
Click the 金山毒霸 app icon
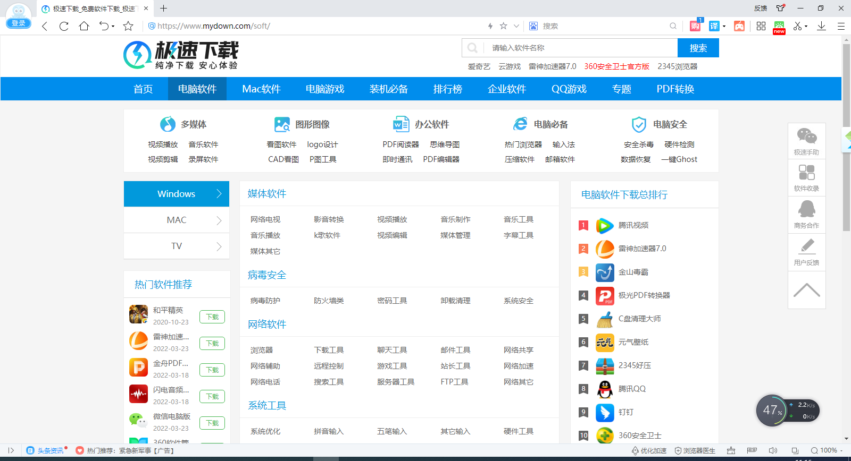click(x=605, y=272)
